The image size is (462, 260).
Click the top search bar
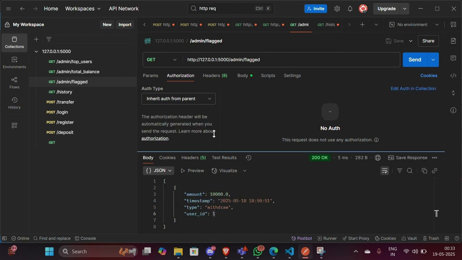(231, 9)
